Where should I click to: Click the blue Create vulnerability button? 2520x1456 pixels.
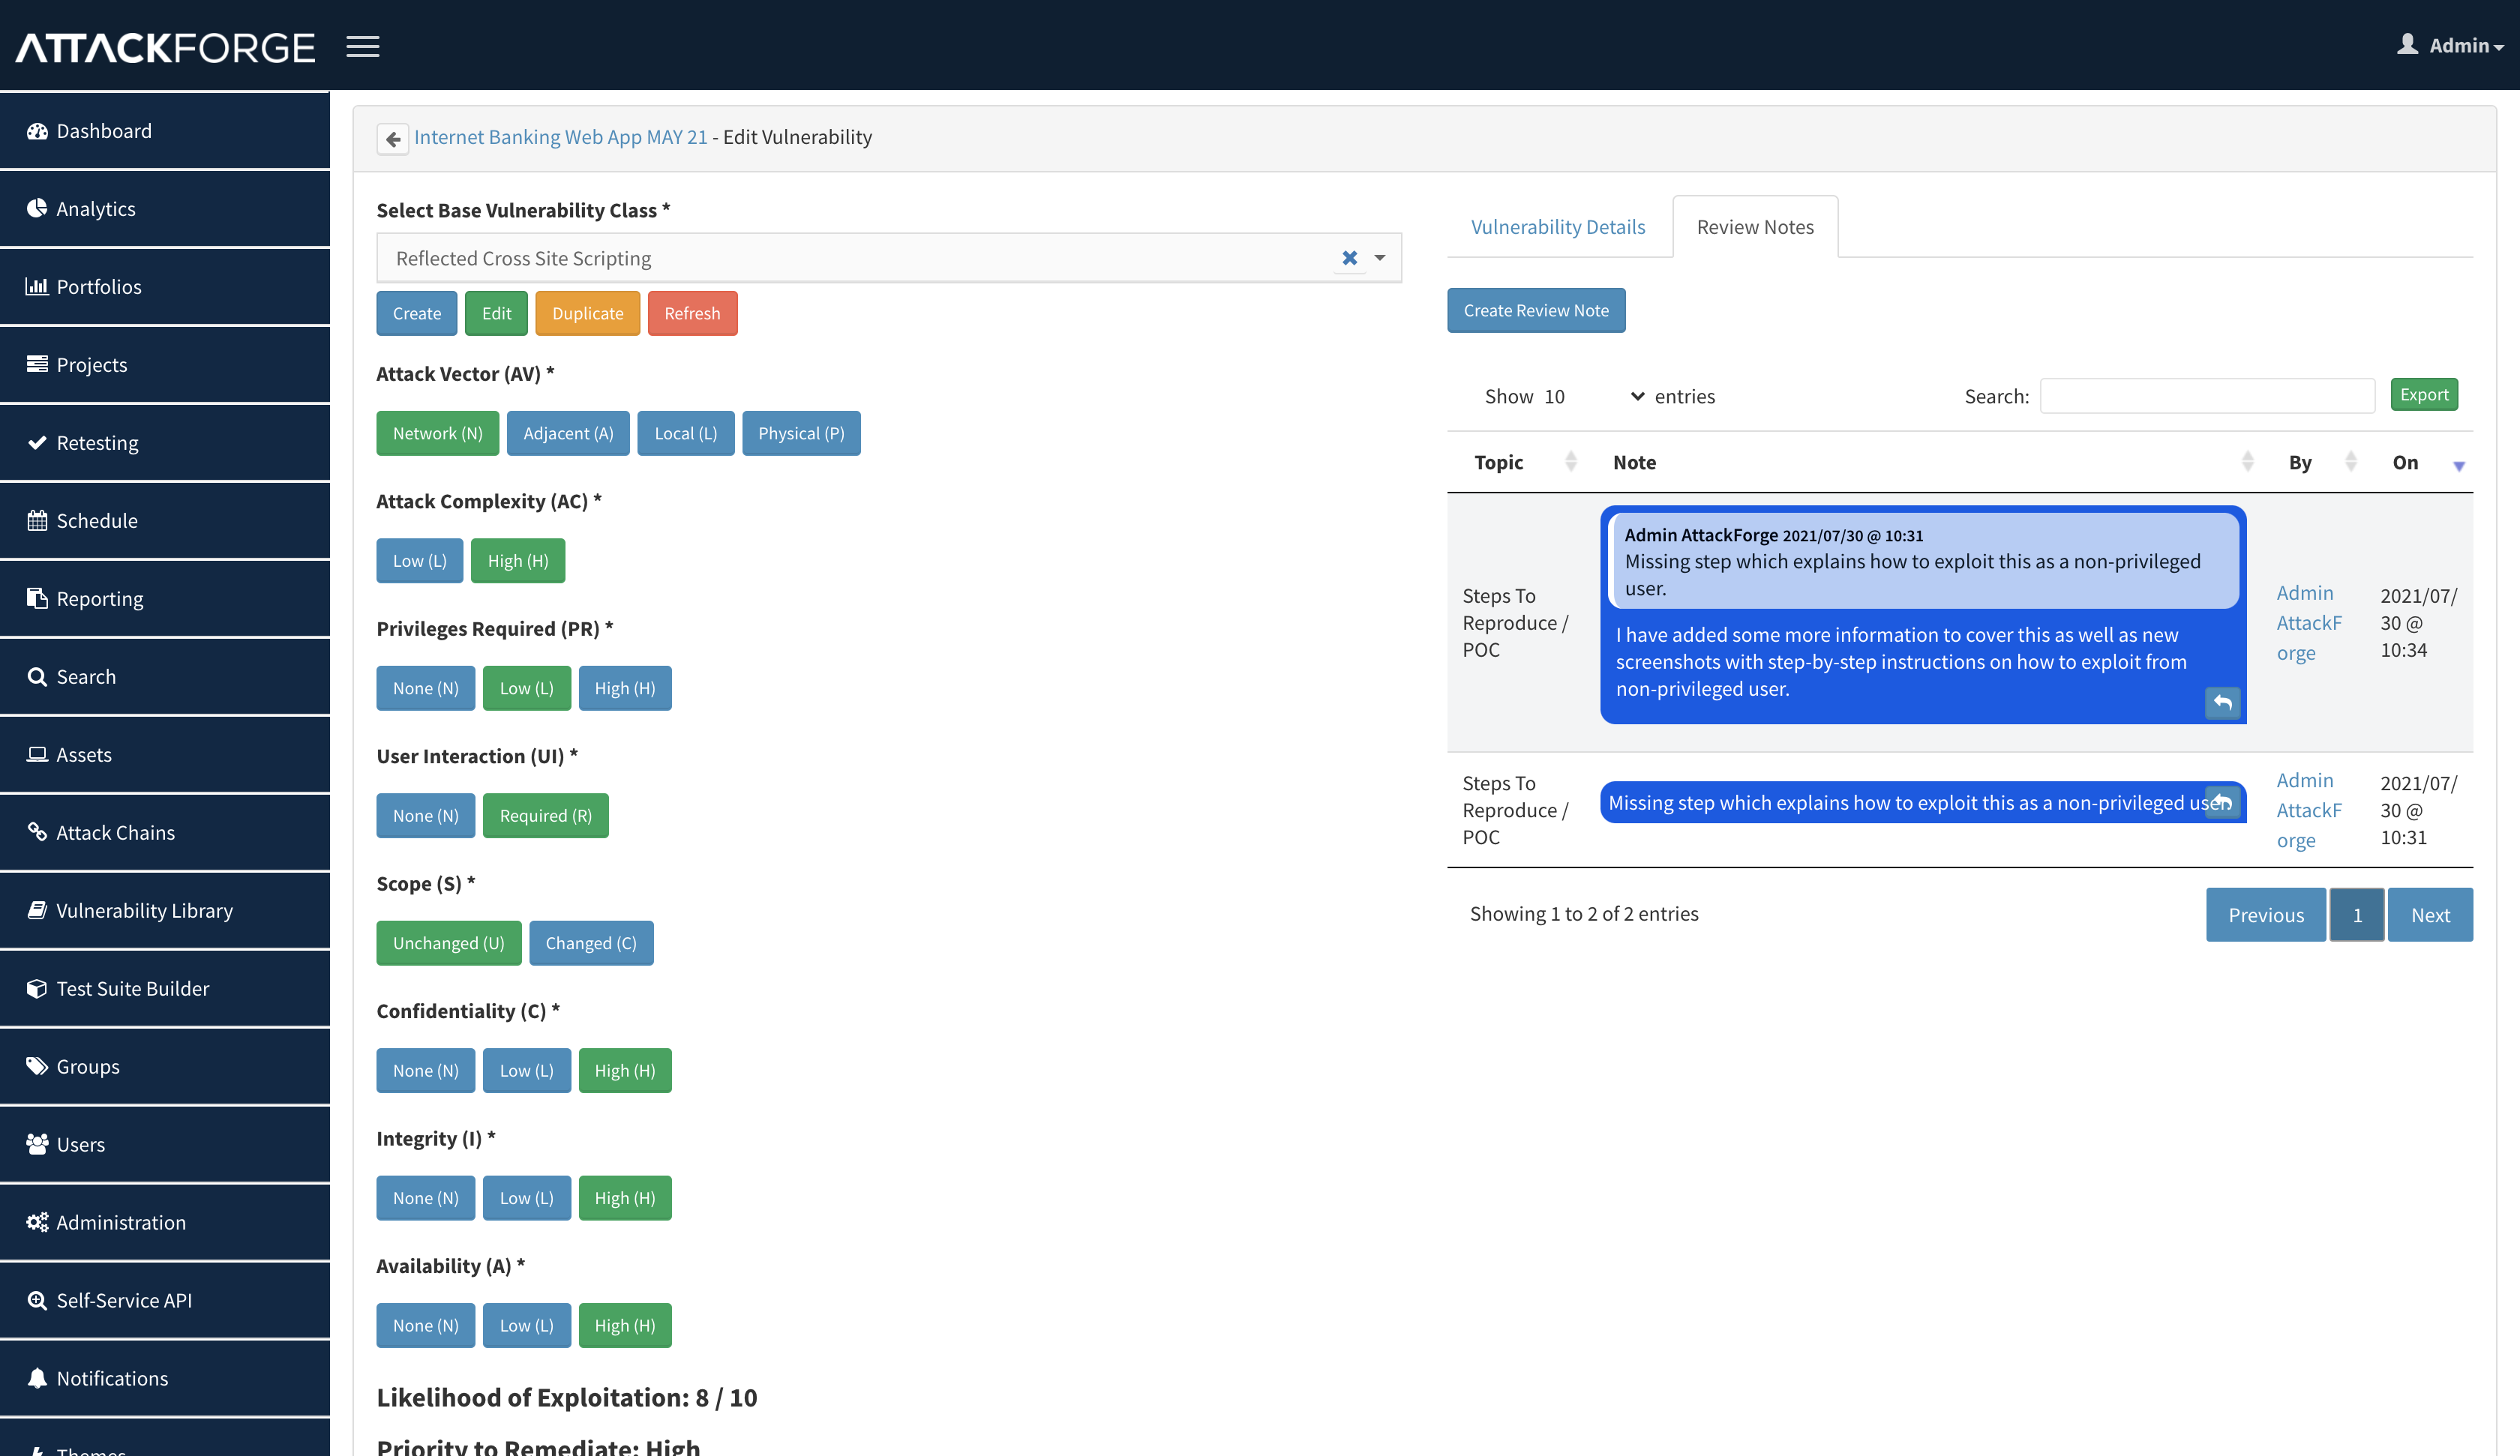(416, 313)
